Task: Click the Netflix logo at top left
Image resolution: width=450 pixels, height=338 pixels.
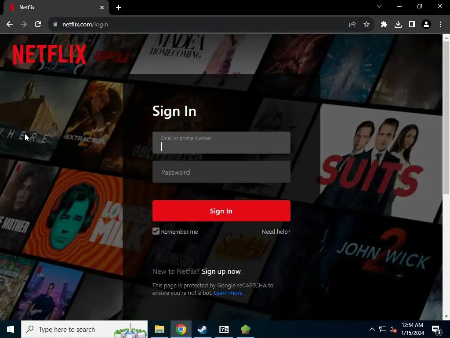Action: tap(49, 54)
